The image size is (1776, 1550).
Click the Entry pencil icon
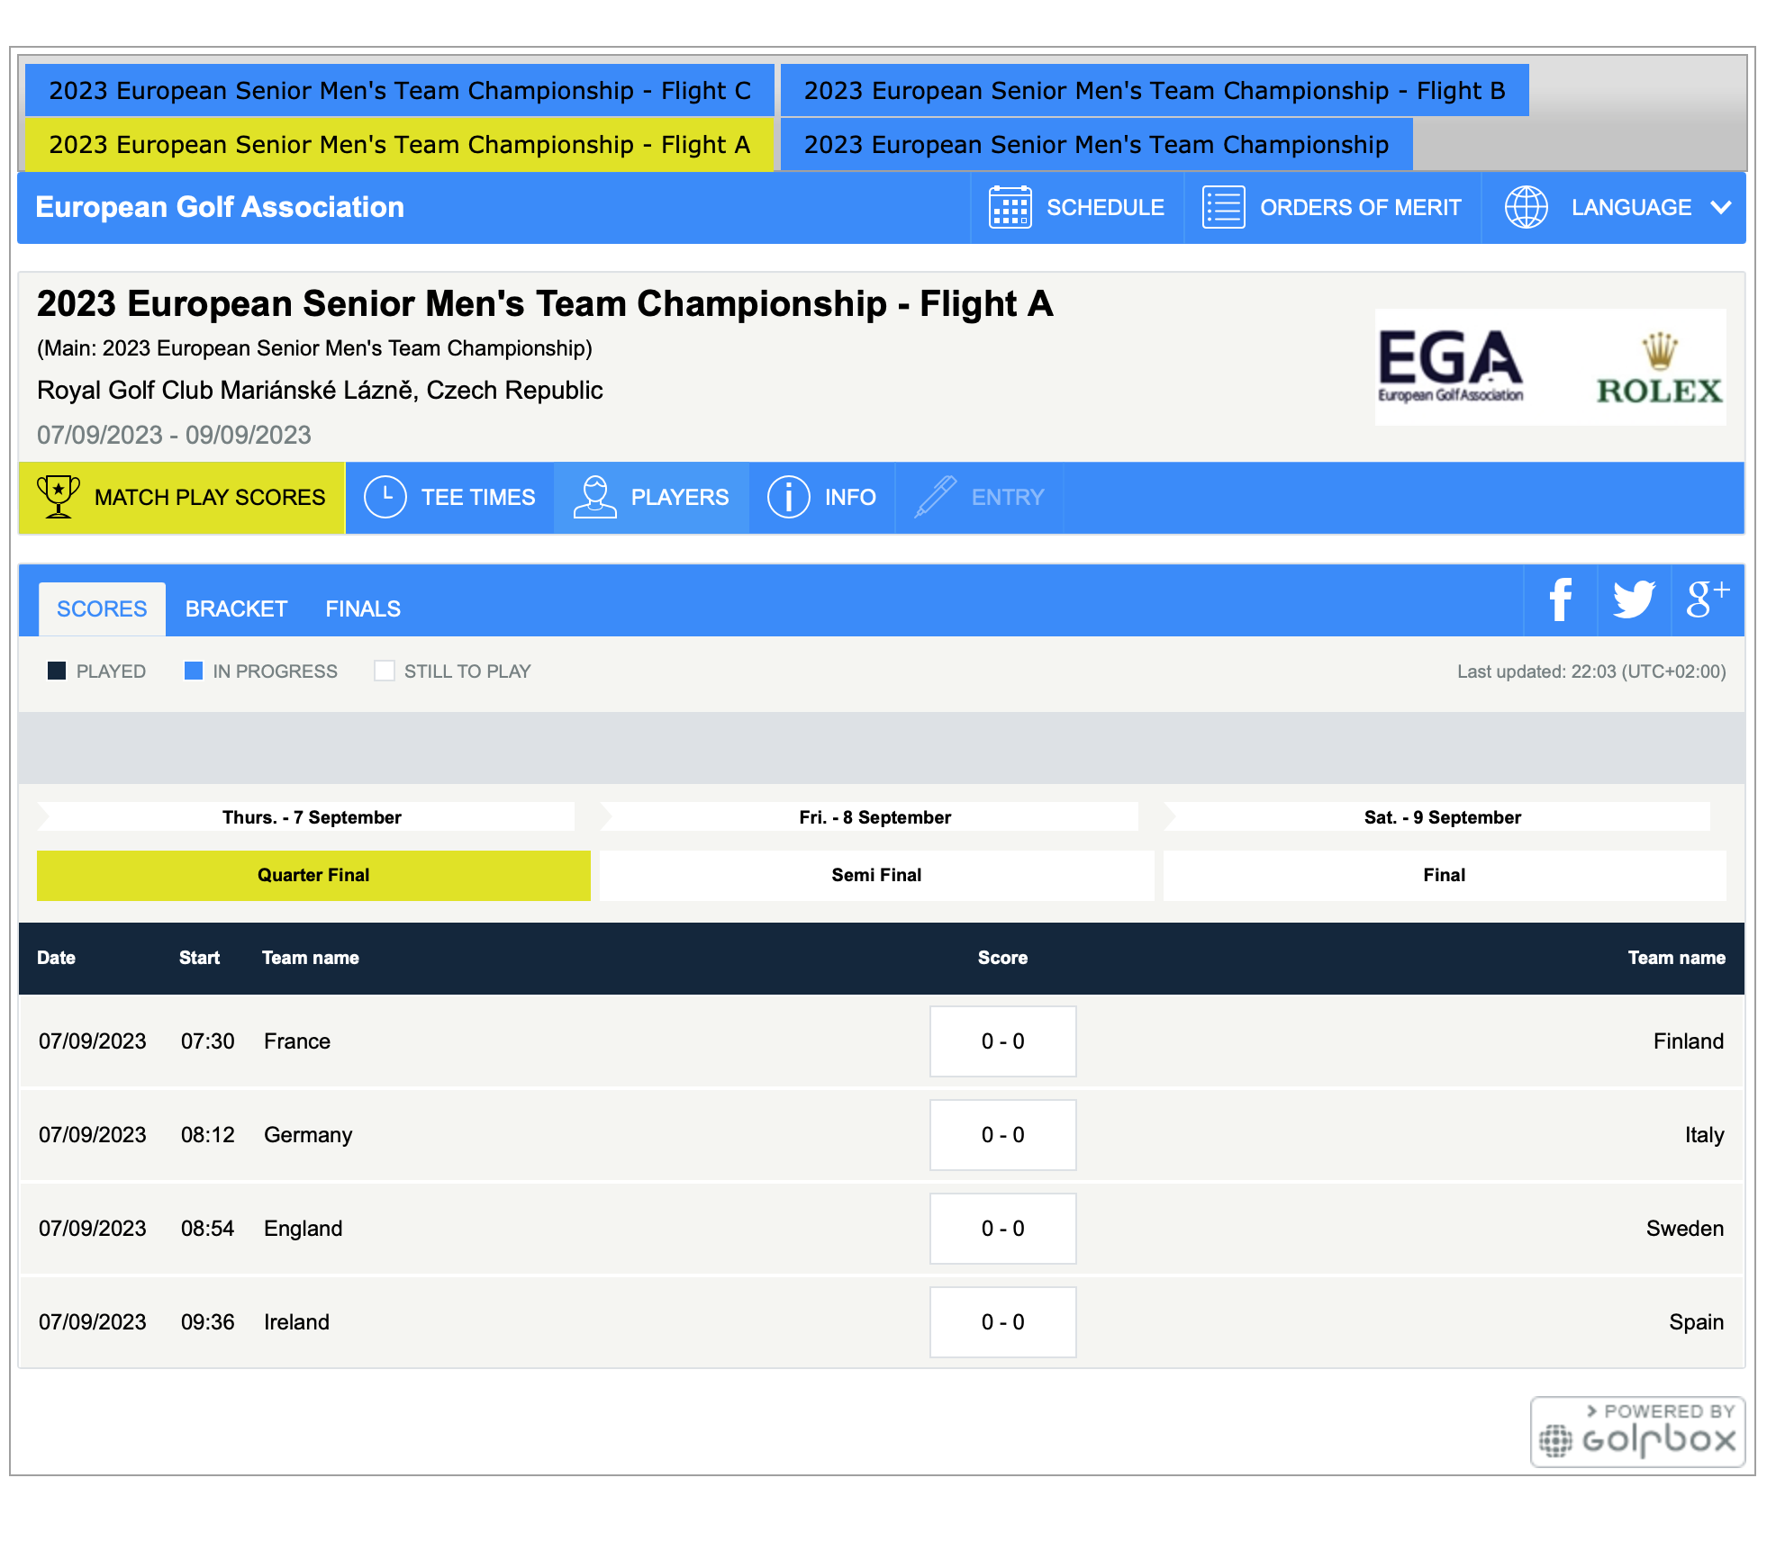pos(936,497)
